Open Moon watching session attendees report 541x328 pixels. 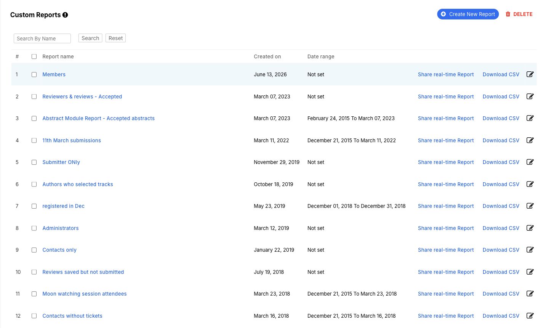85,294
